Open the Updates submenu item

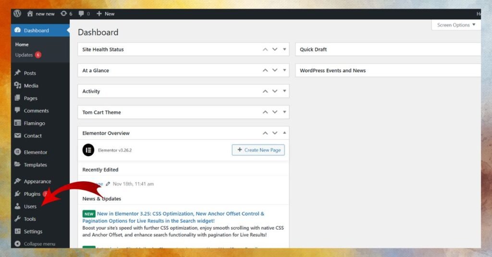[x=24, y=55]
